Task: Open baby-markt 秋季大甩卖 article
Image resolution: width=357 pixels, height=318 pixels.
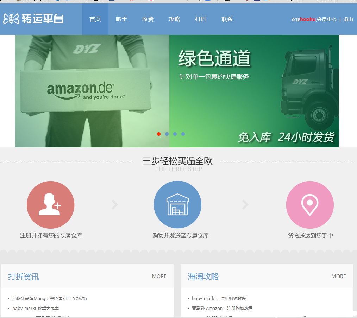Action: [36, 309]
